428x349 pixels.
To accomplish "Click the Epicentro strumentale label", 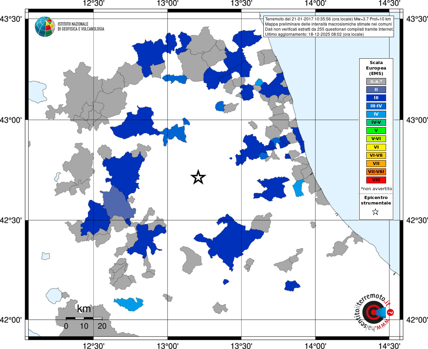I will [x=376, y=200].
